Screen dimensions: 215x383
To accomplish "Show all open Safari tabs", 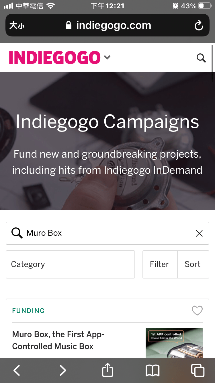I will point(198,370).
